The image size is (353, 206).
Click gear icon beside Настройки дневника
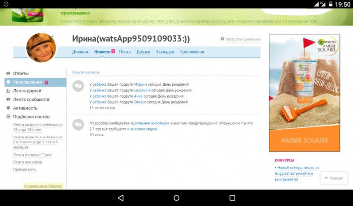click(222, 39)
